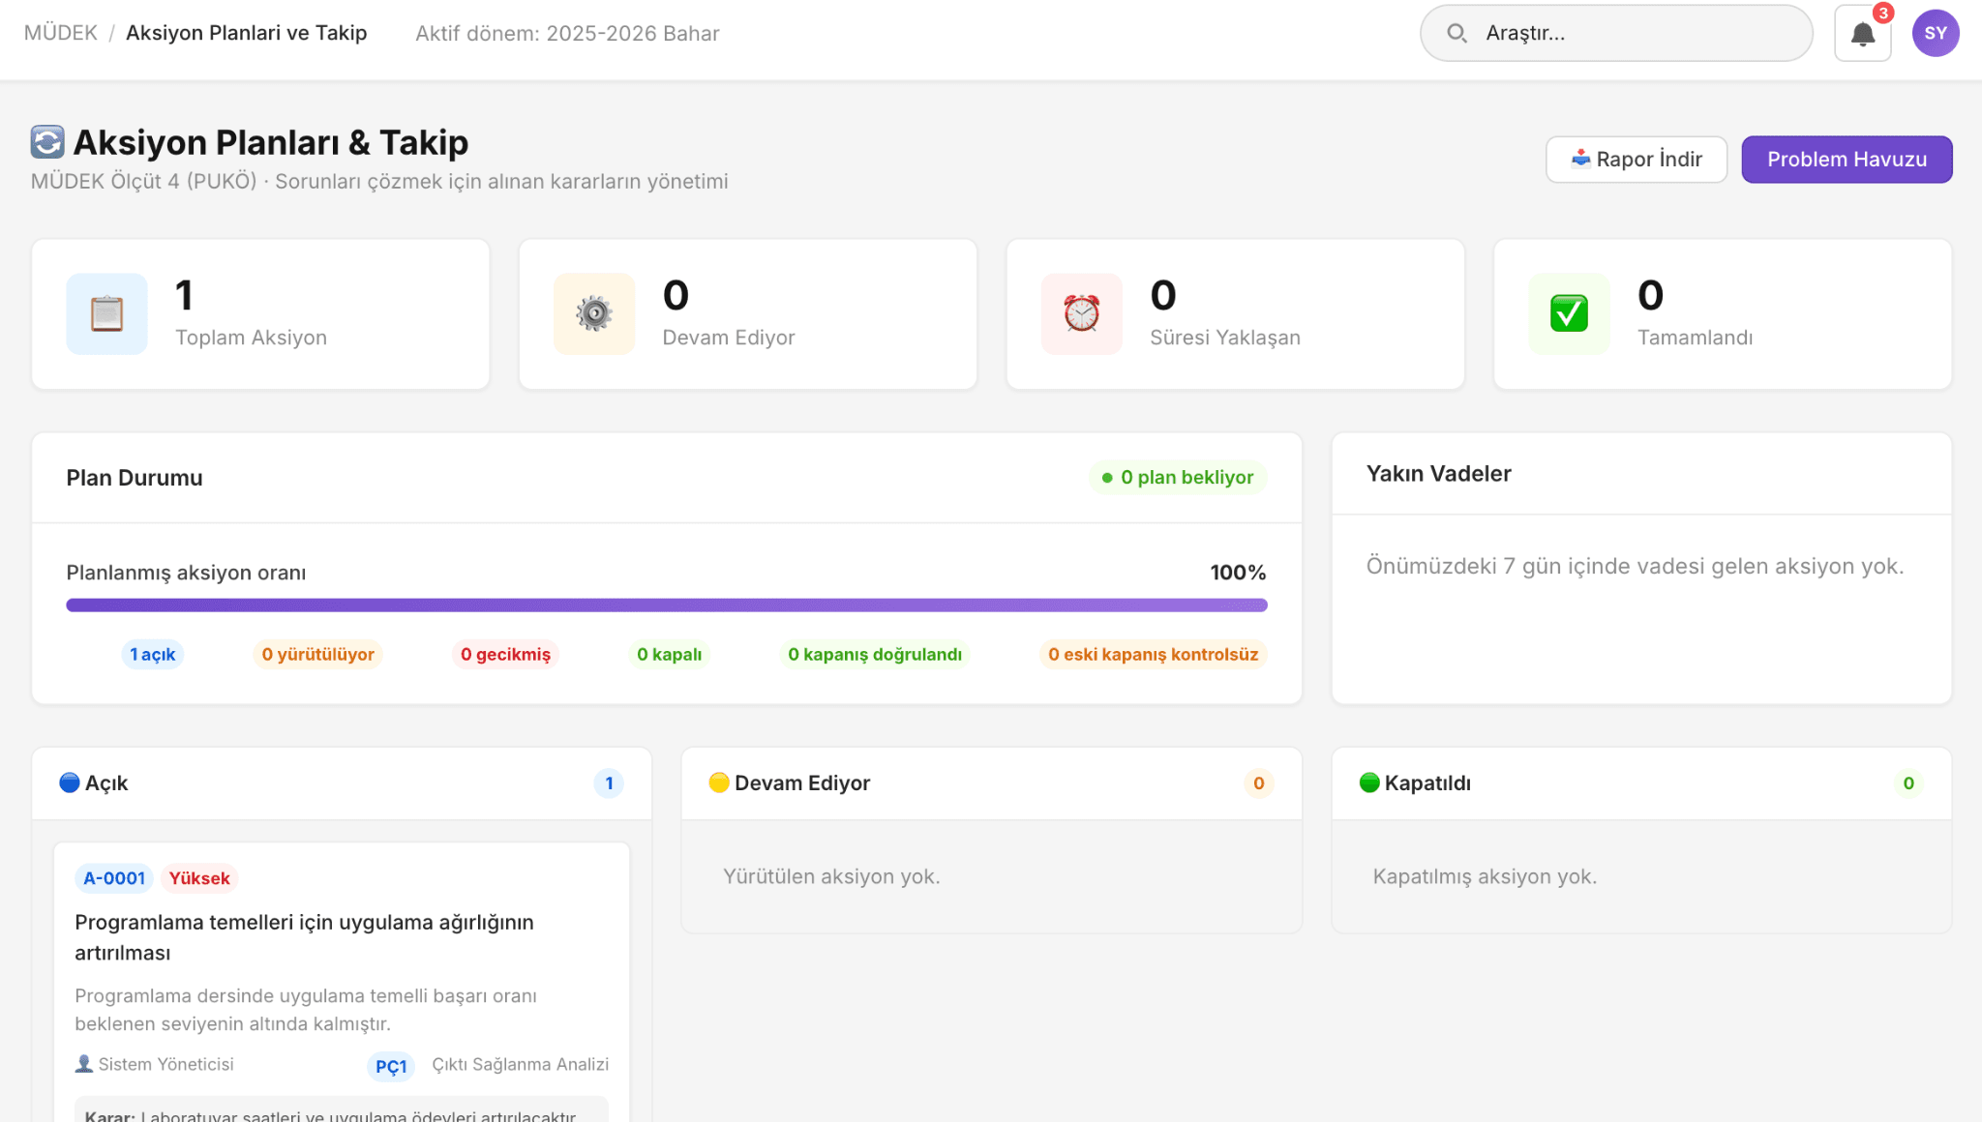The width and height of the screenshot is (1982, 1122).
Task: Click the green checkmark icon in Tamamlandı
Action: [1569, 314]
